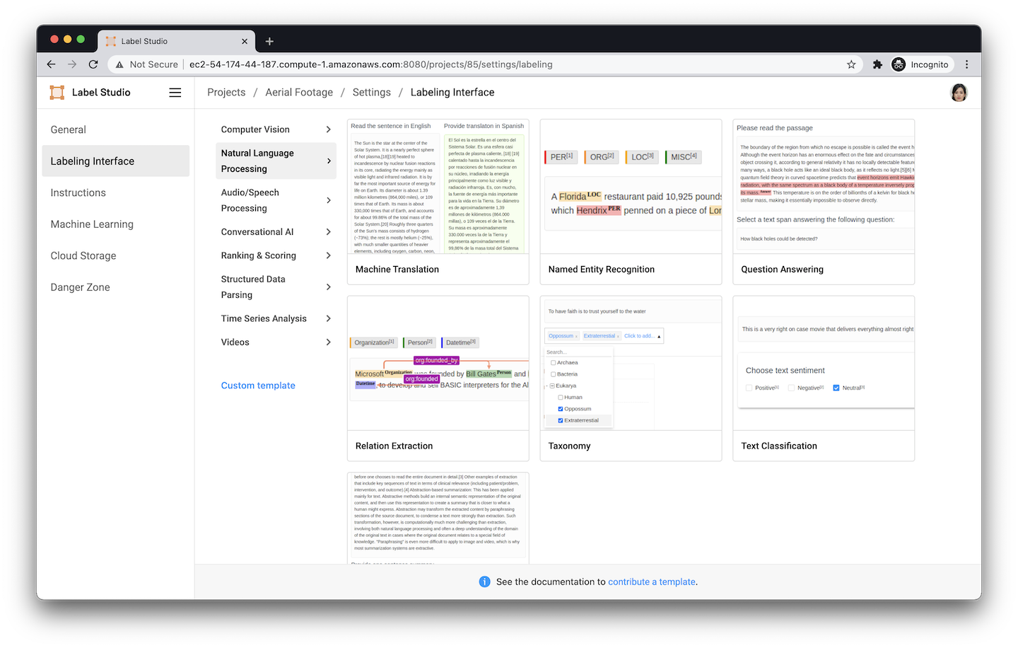
Task: Go back using browser back arrow
Action: (x=51, y=64)
